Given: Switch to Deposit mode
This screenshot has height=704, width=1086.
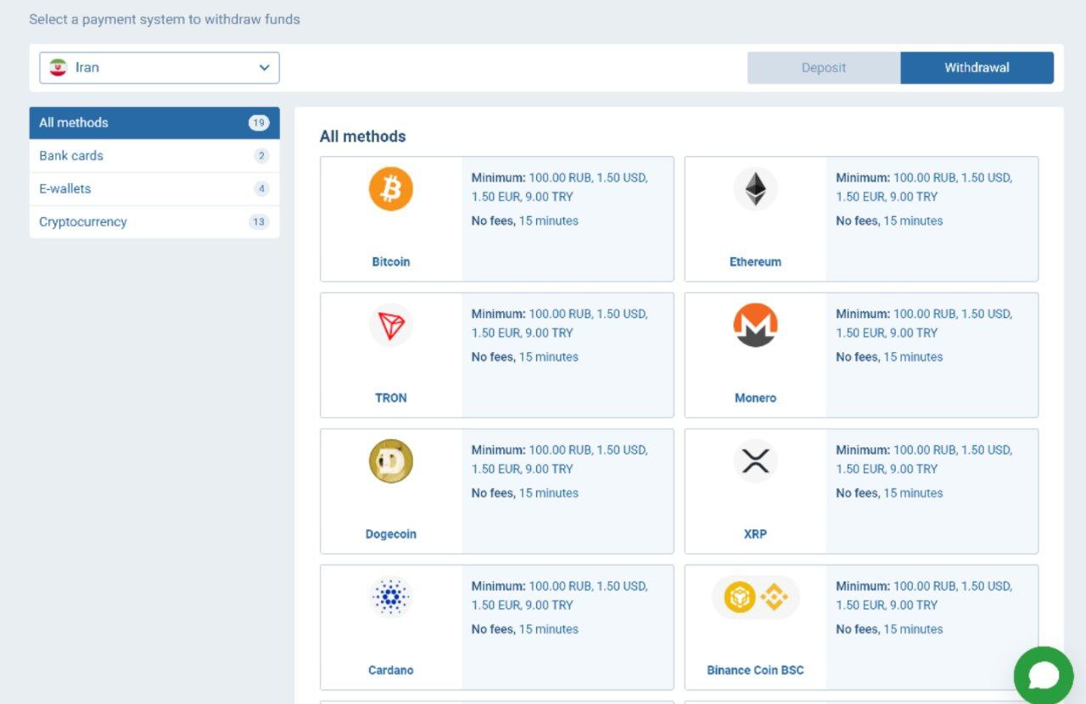Looking at the screenshot, I should [x=823, y=68].
